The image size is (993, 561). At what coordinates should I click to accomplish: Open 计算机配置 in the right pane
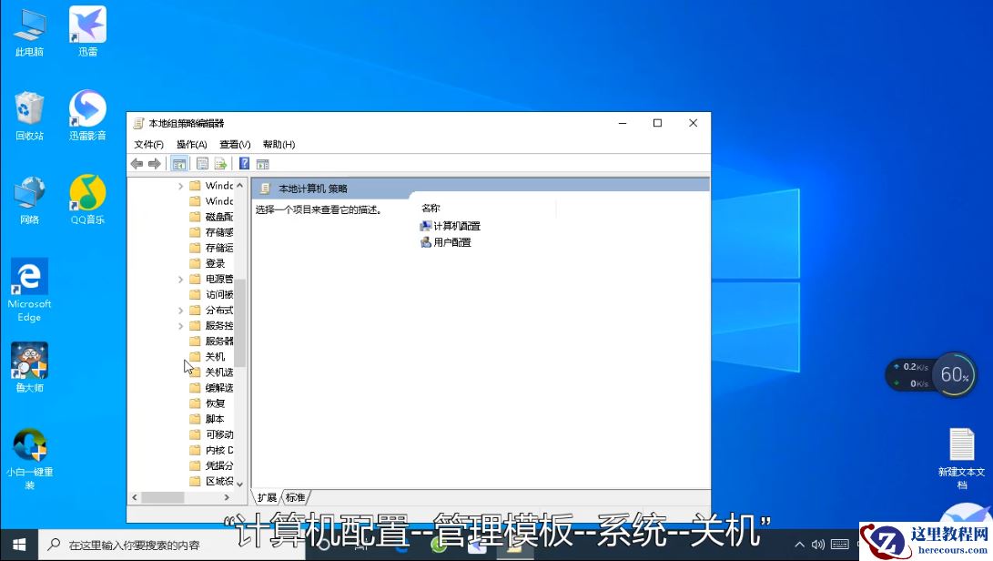click(456, 225)
